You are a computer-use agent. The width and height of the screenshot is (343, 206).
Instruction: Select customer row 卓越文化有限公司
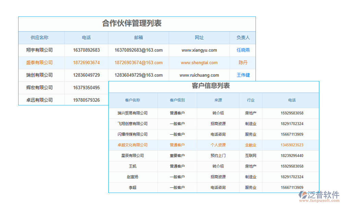(133, 145)
